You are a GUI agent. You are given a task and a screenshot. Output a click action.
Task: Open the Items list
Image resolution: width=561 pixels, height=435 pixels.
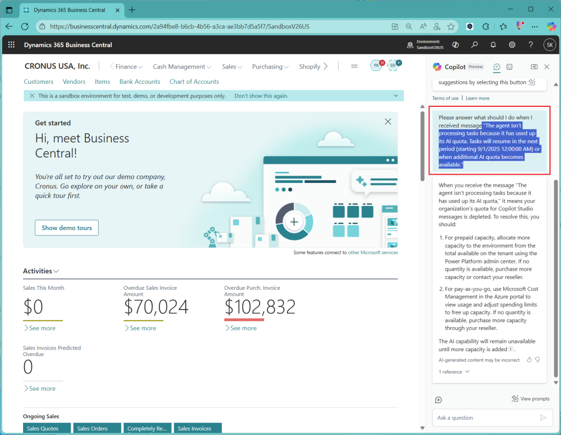(x=102, y=82)
